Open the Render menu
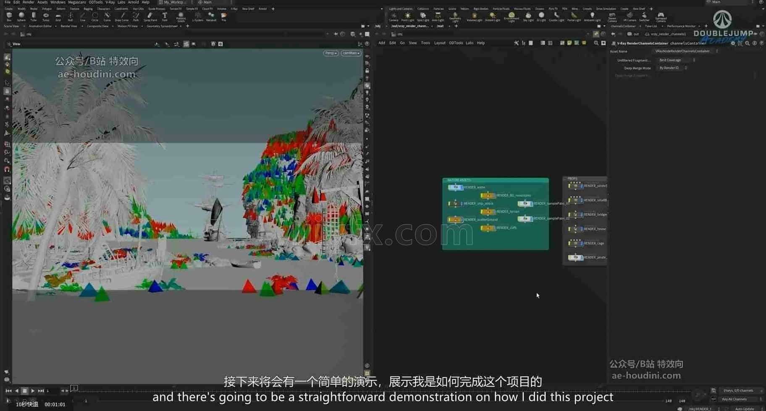This screenshot has height=411, width=766. [x=28, y=2]
